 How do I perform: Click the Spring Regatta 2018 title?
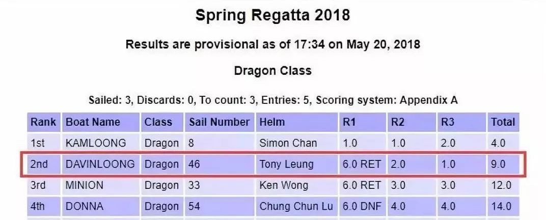(x=272, y=15)
